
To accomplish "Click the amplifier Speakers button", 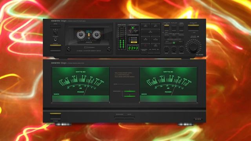I will [x=120, y=118].
